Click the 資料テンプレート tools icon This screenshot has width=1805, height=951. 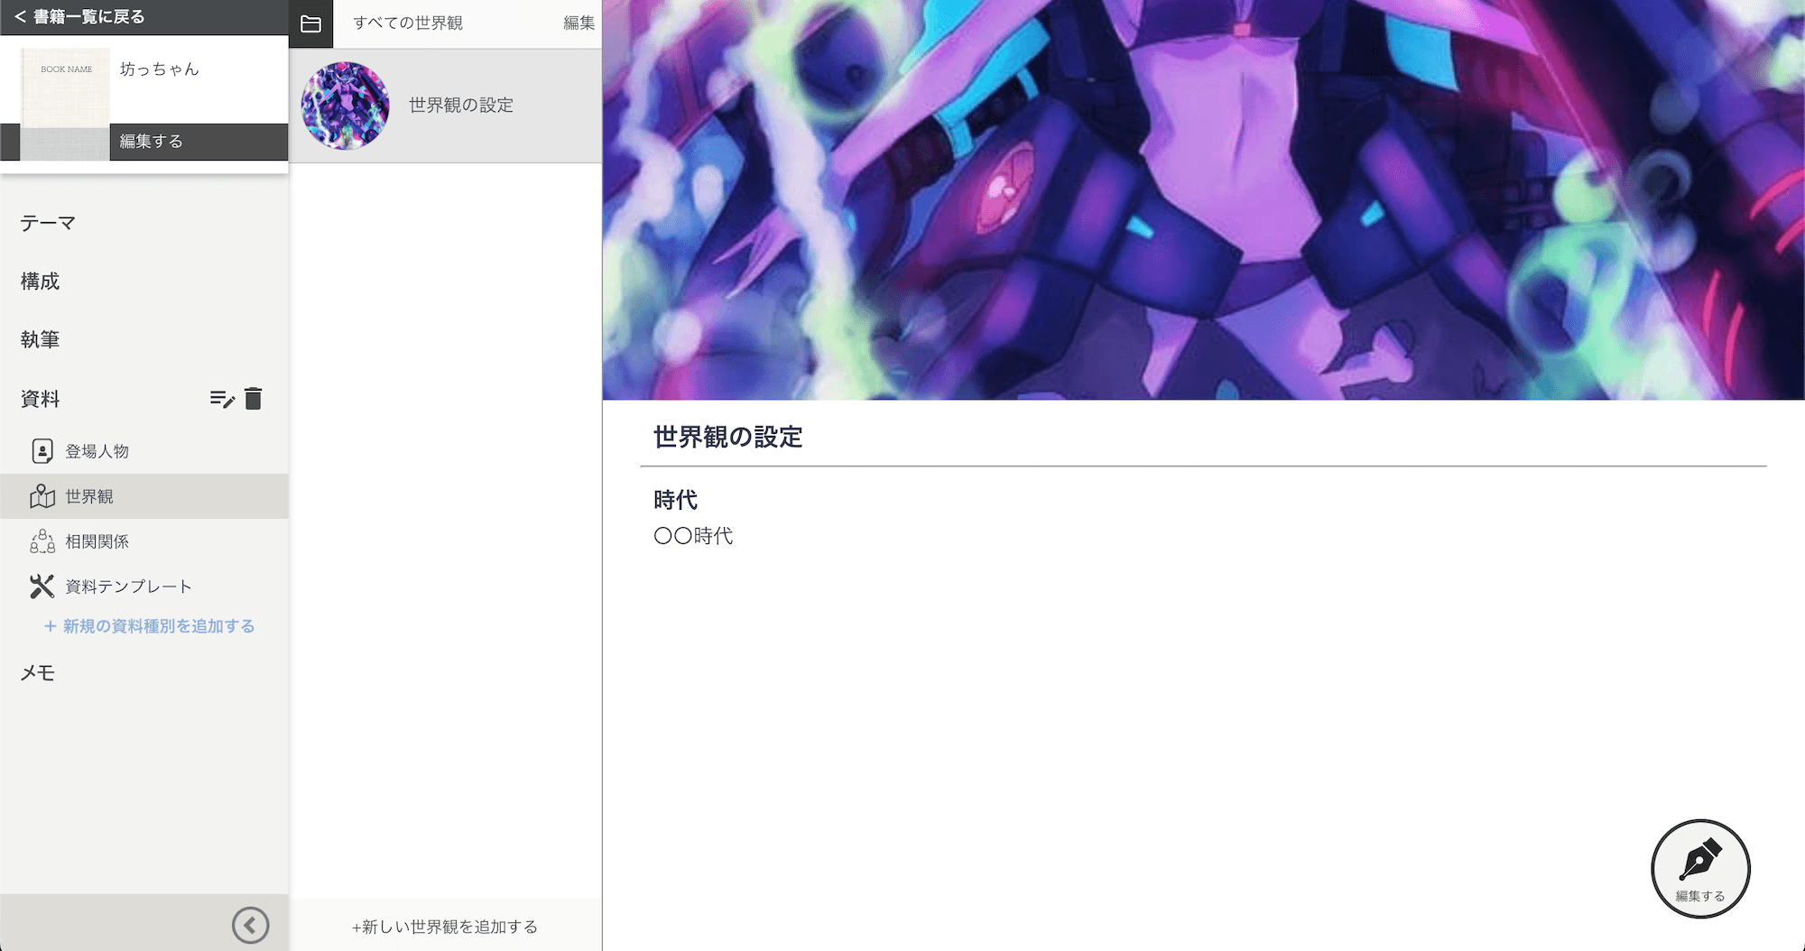pos(42,586)
